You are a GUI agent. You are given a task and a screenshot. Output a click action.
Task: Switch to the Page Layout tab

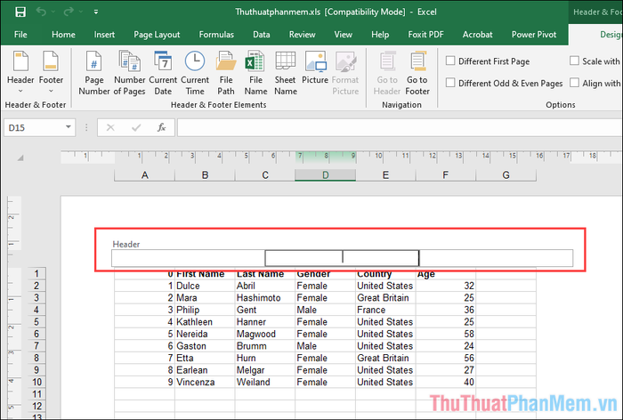tap(156, 35)
